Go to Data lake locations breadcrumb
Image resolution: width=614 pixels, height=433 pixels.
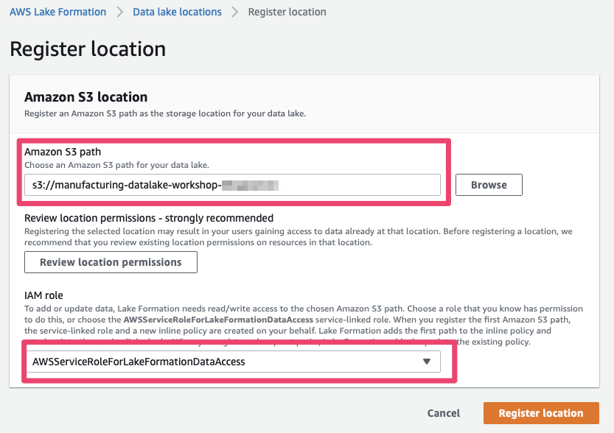(x=177, y=12)
